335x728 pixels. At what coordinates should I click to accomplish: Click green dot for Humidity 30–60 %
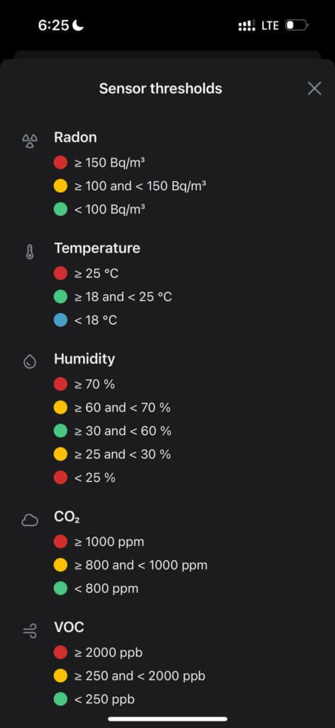(x=61, y=431)
